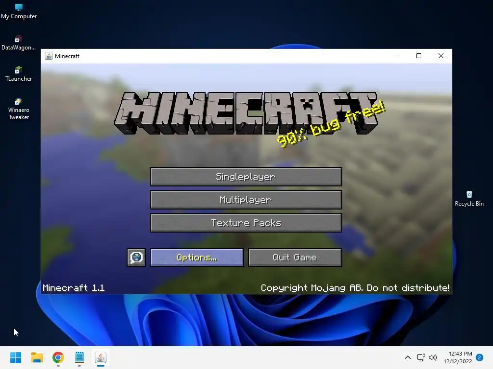Click the Quit Game button
This screenshot has height=369, width=493.
(x=295, y=258)
